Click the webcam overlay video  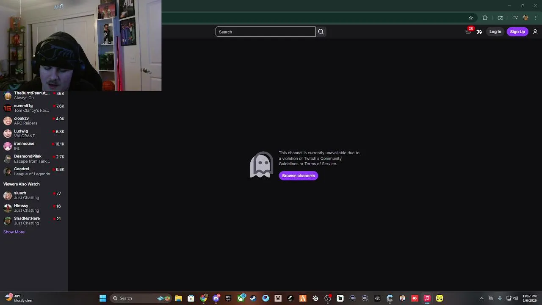click(x=80, y=45)
